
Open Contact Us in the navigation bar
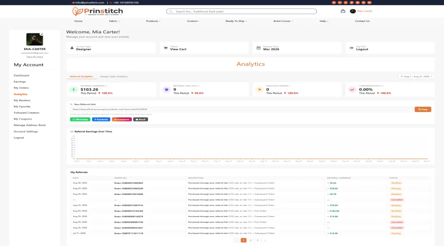362,21
